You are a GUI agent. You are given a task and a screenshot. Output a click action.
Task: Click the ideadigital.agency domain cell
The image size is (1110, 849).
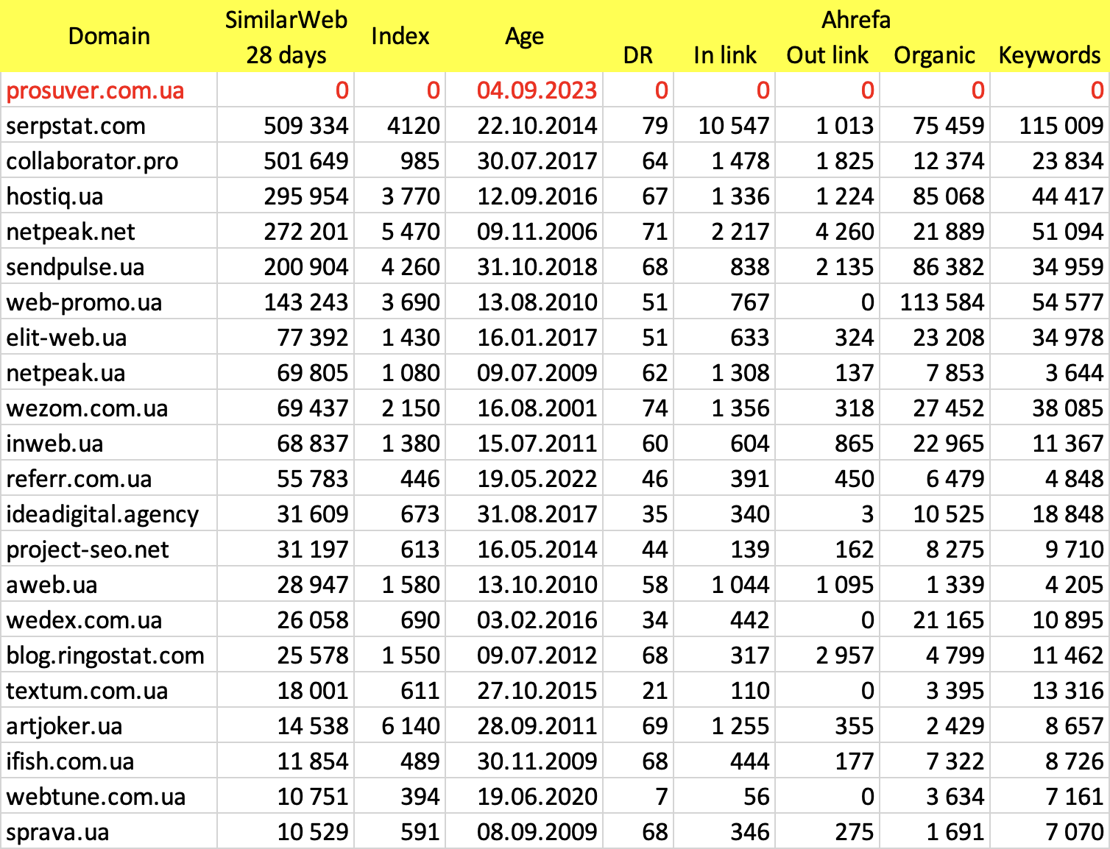(102, 514)
